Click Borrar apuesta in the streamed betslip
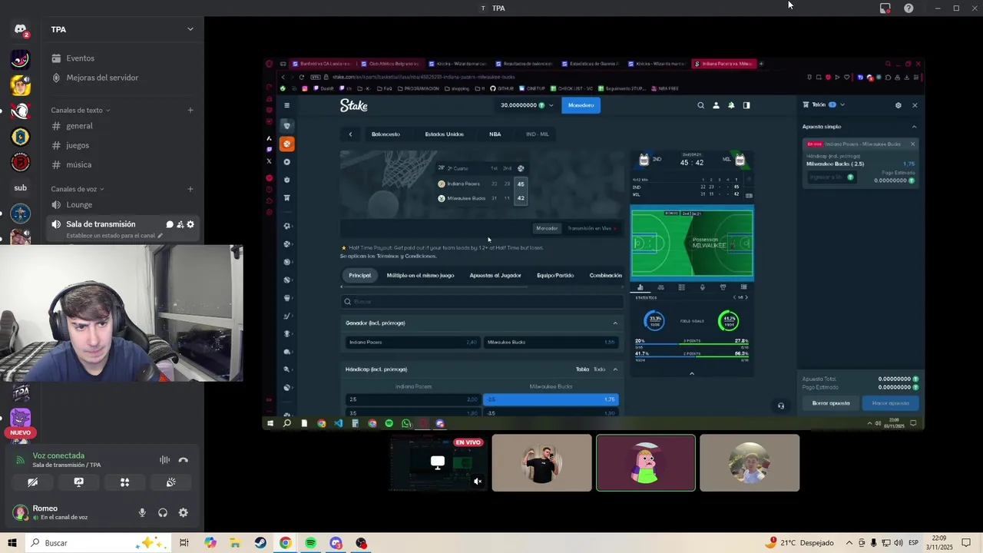The width and height of the screenshot is (983, 553). [x=831, y=403]
